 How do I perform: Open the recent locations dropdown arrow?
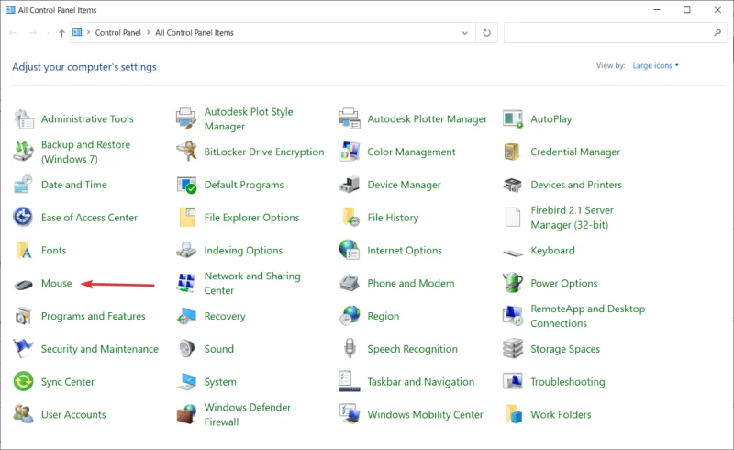tap(49, 33)
